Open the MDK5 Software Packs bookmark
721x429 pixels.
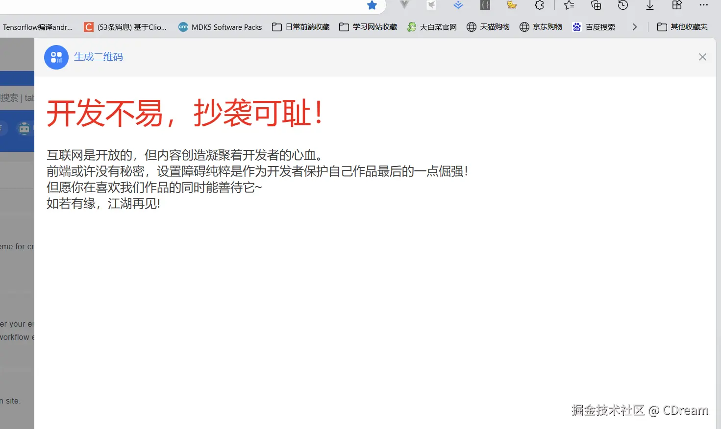coord(220,27)
